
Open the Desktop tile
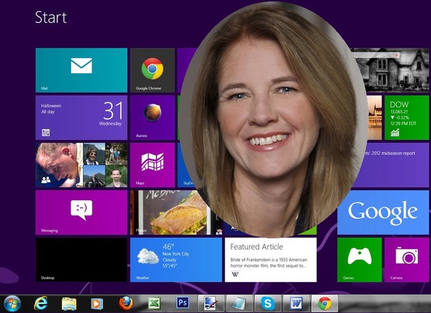[x=81, y=259]
